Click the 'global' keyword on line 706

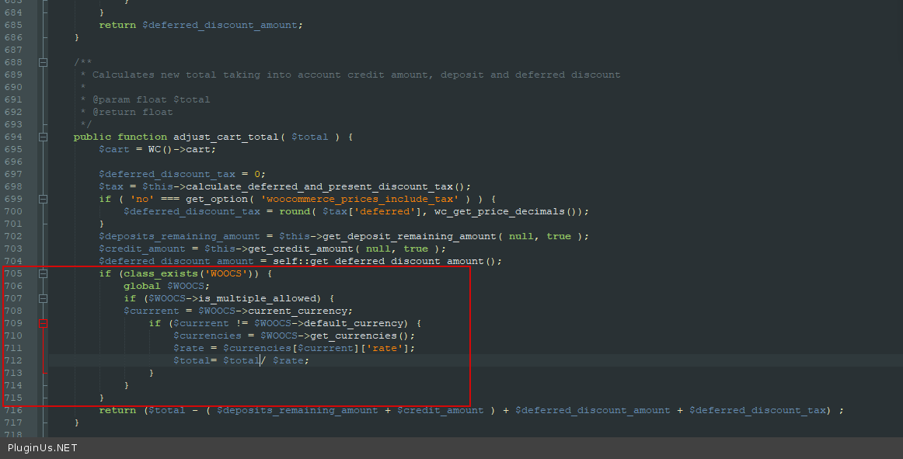[142, 286]
